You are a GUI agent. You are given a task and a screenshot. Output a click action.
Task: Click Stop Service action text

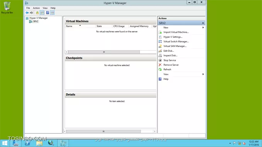pyautogui.click(x=170, y=60)
